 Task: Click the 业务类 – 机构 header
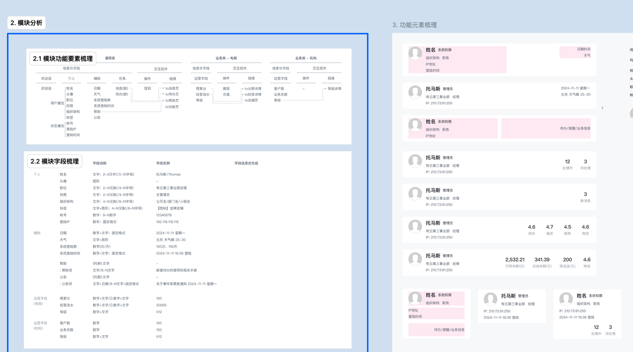[306, 58]
